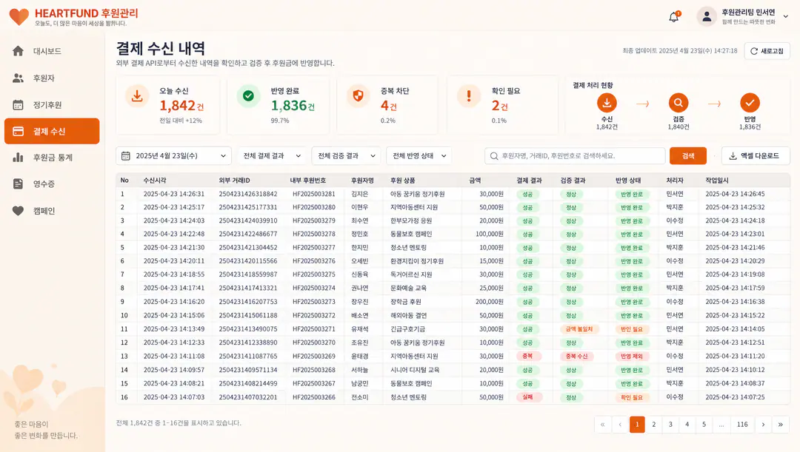Click the 반영 checkmark step icon
This screenshot has height=452, width=800.
pos(750,103)
